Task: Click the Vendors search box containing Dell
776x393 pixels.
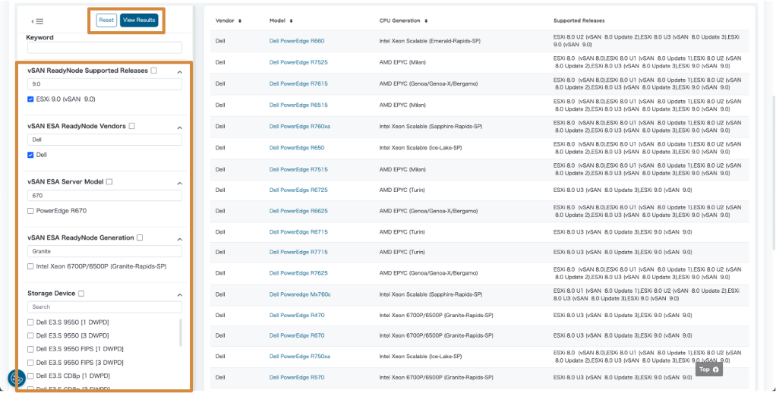Action: point(105,140)
